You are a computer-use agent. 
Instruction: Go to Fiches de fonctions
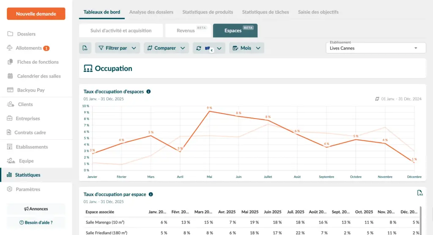pyautogui.click(x=38, y=62)
